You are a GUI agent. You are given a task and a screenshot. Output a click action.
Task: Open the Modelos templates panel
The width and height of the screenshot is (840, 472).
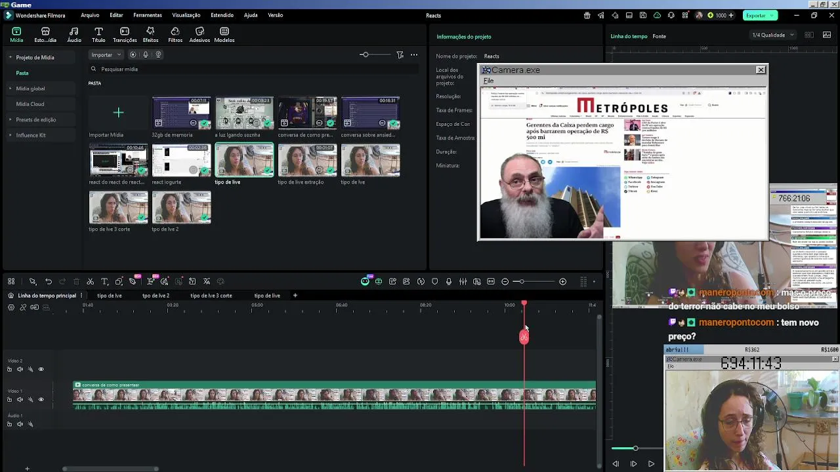[x=224, y=35]
